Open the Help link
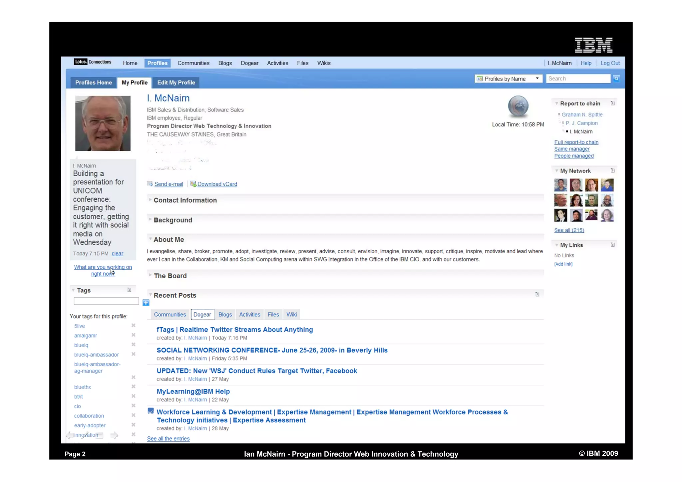This screenshot has height=482, width=682. (586, 63)
